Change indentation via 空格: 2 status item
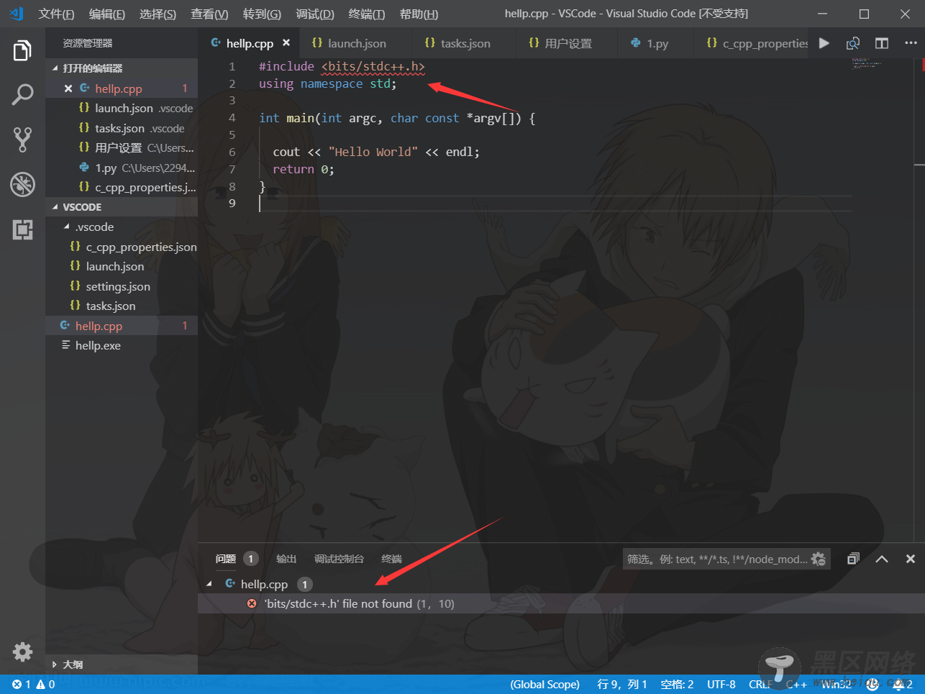 pyautogui.click(x=677, y=685)
